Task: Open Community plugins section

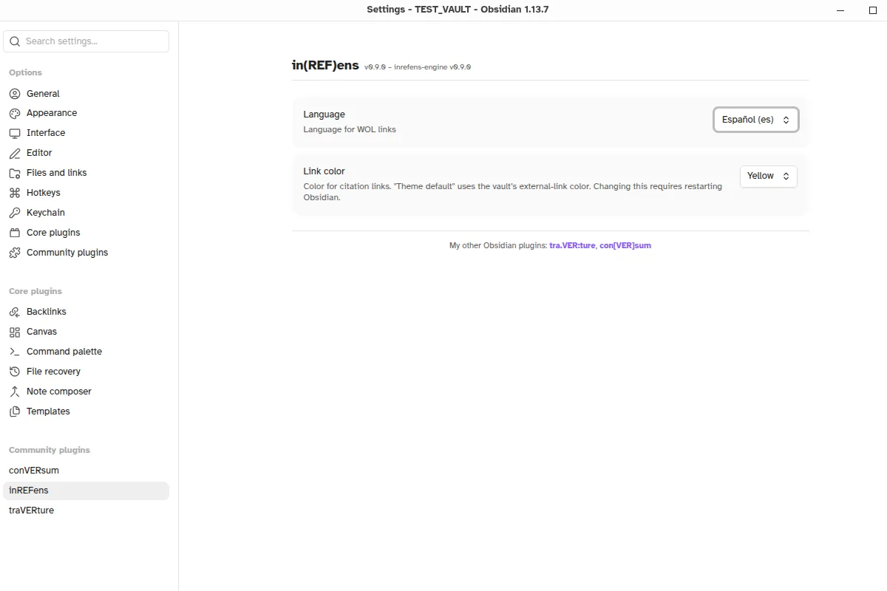Action: tap(86, 253)
